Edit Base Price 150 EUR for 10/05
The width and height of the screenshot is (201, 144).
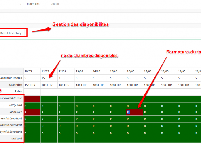[32, 85]
